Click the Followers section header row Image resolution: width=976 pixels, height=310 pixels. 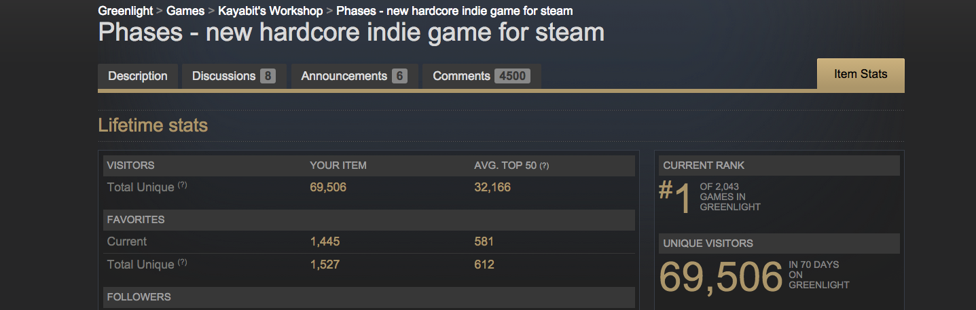coord(369,297)
